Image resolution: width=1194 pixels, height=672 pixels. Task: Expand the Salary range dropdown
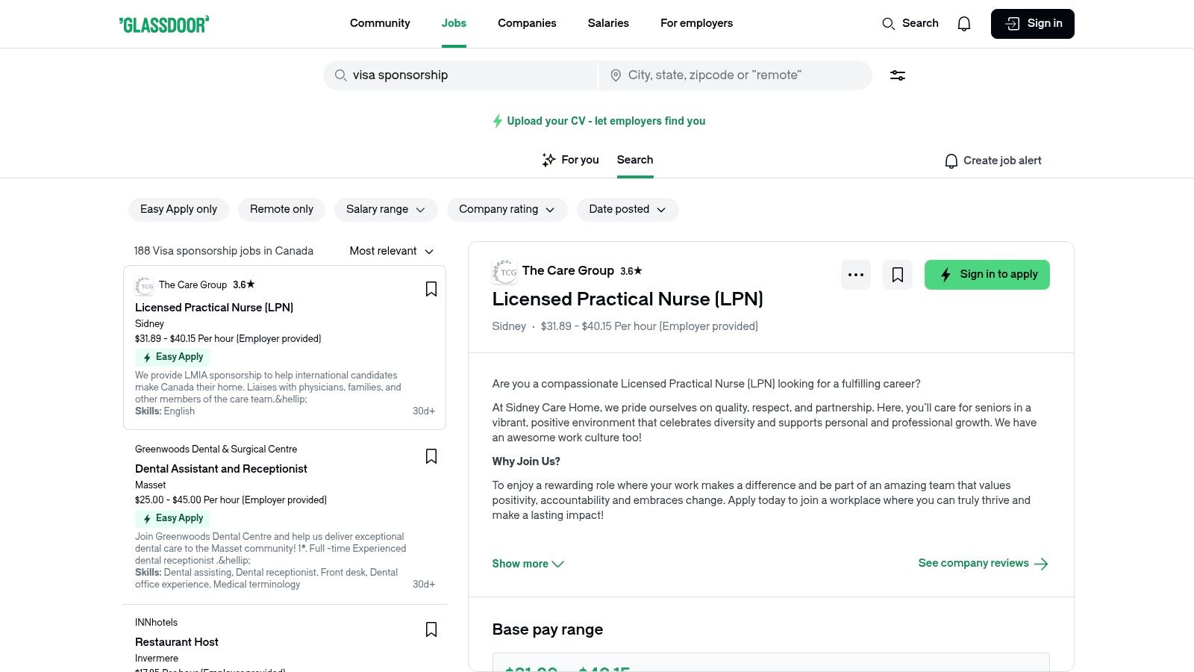(386, 210)
